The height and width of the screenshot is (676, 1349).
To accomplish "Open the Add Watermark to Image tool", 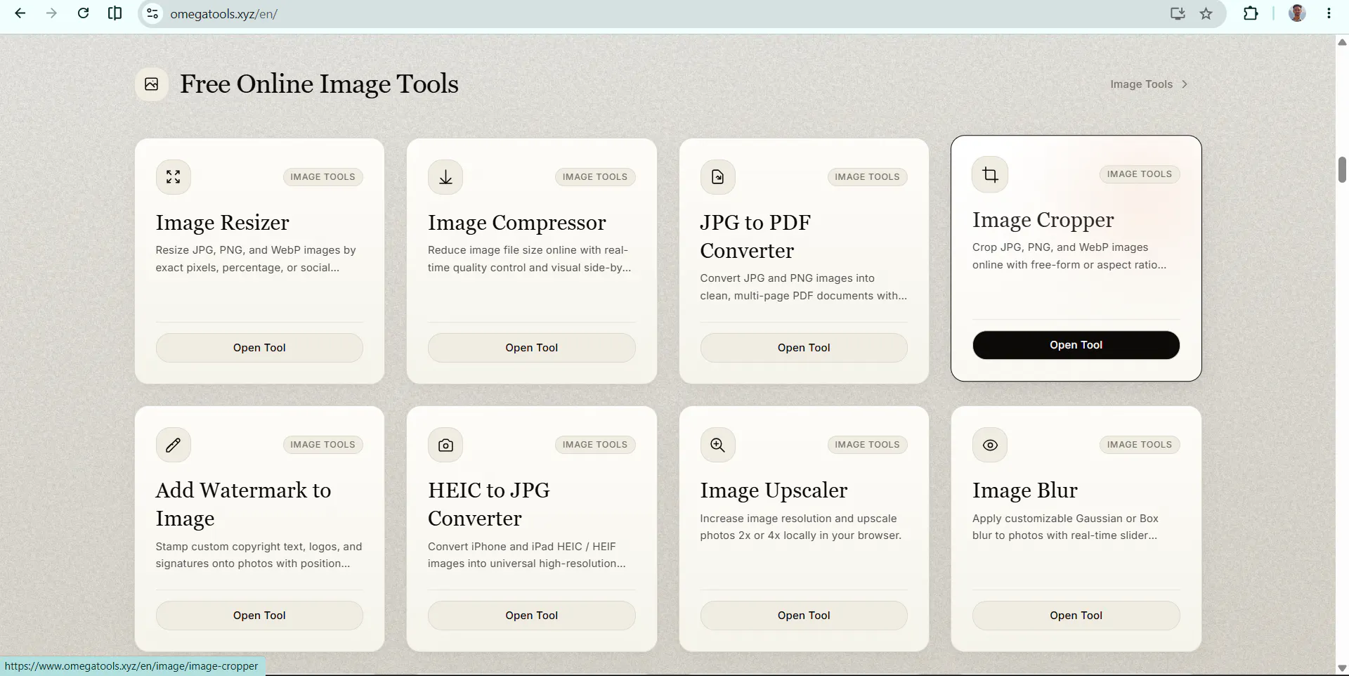I will click(259, 616).
